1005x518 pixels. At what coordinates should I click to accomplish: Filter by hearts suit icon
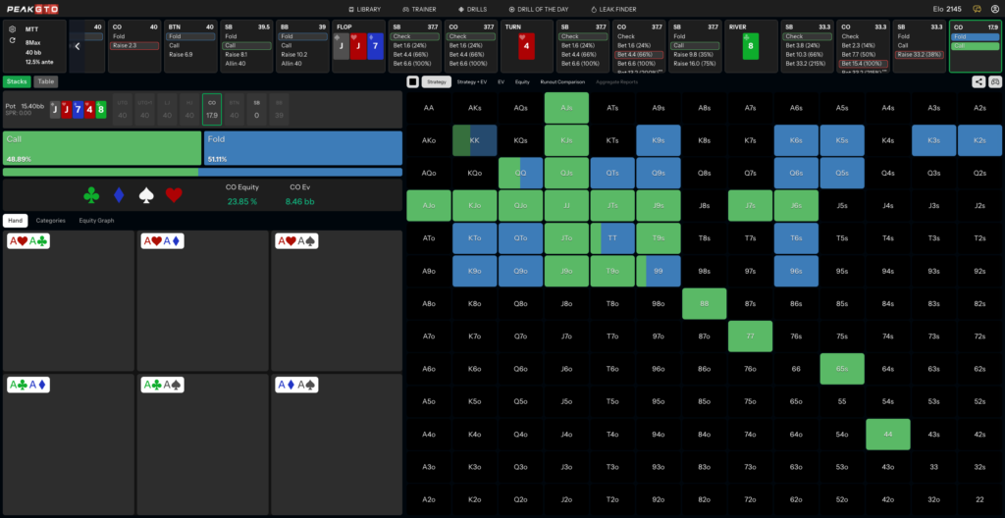pos(174,195)
